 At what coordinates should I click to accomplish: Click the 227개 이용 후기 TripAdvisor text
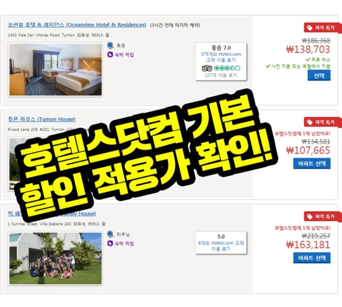tap(221, 75)
